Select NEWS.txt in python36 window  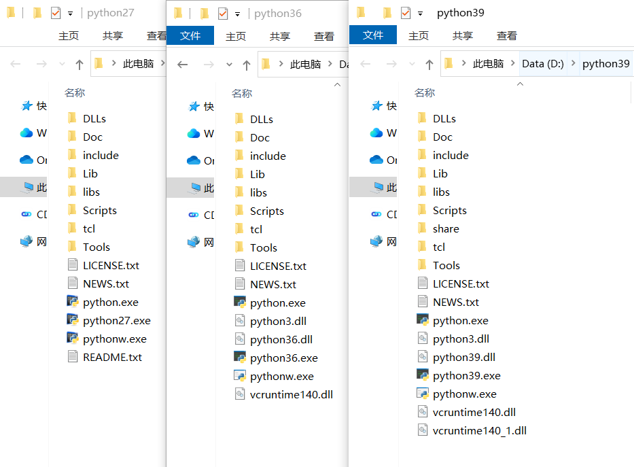tap(273, 284)
